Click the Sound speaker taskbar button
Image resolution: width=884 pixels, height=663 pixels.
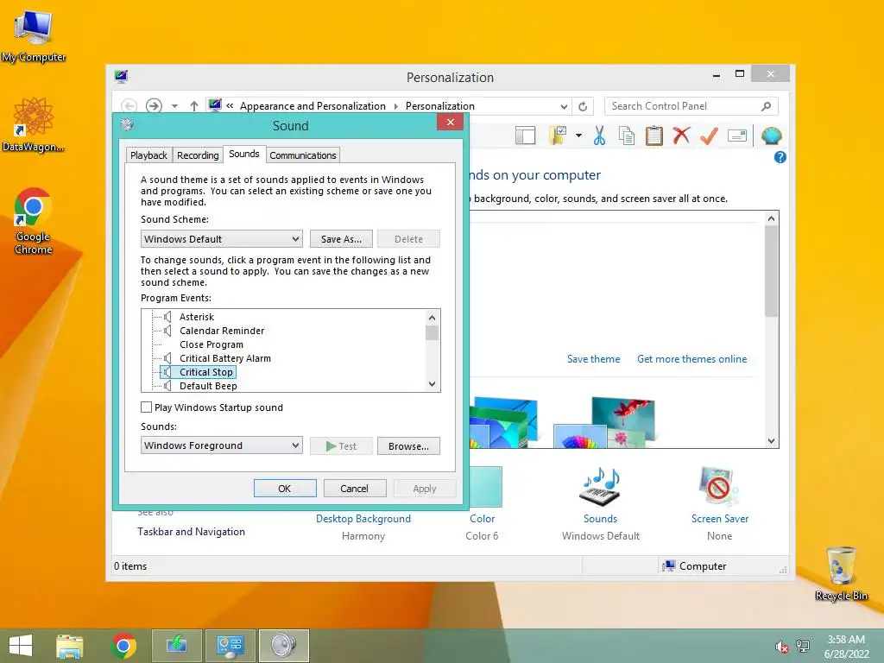283,646
